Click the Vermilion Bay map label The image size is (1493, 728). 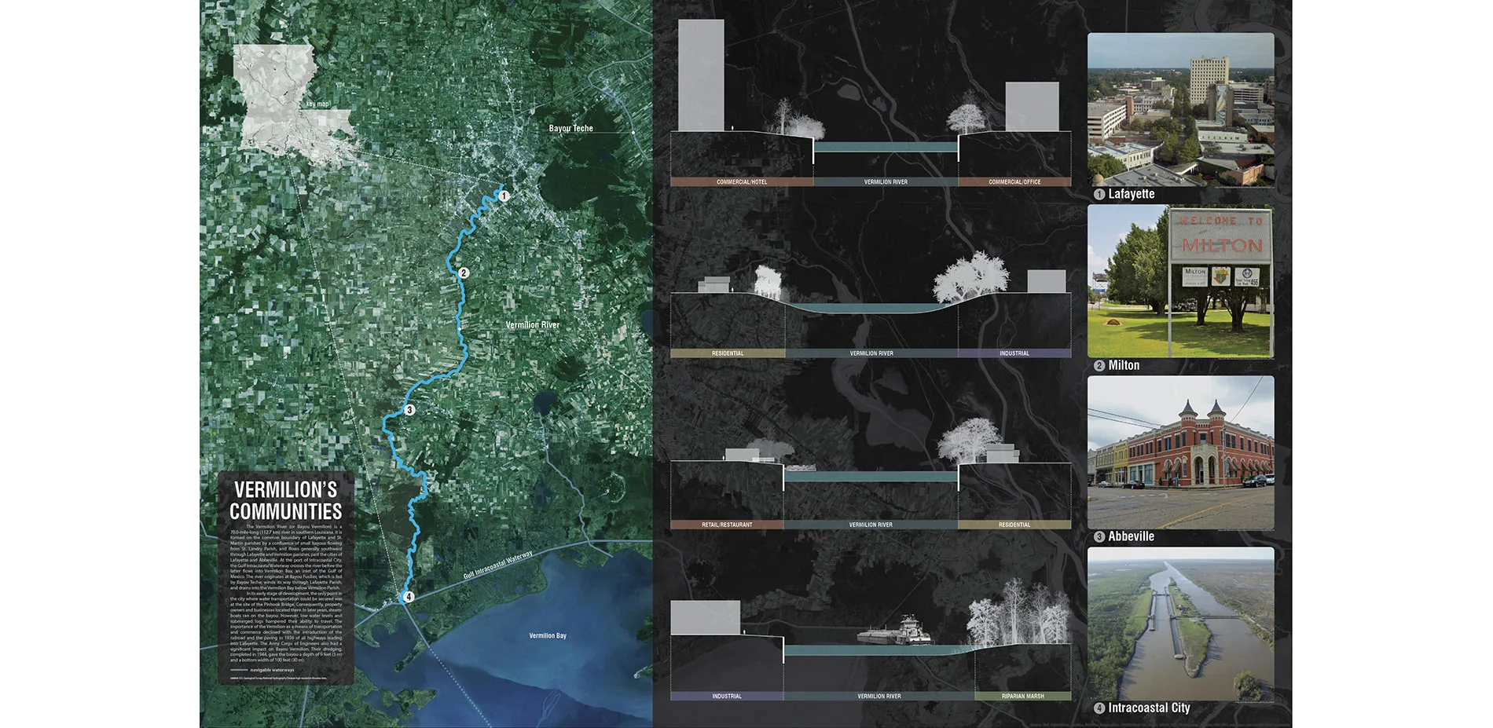coord(548,635)
